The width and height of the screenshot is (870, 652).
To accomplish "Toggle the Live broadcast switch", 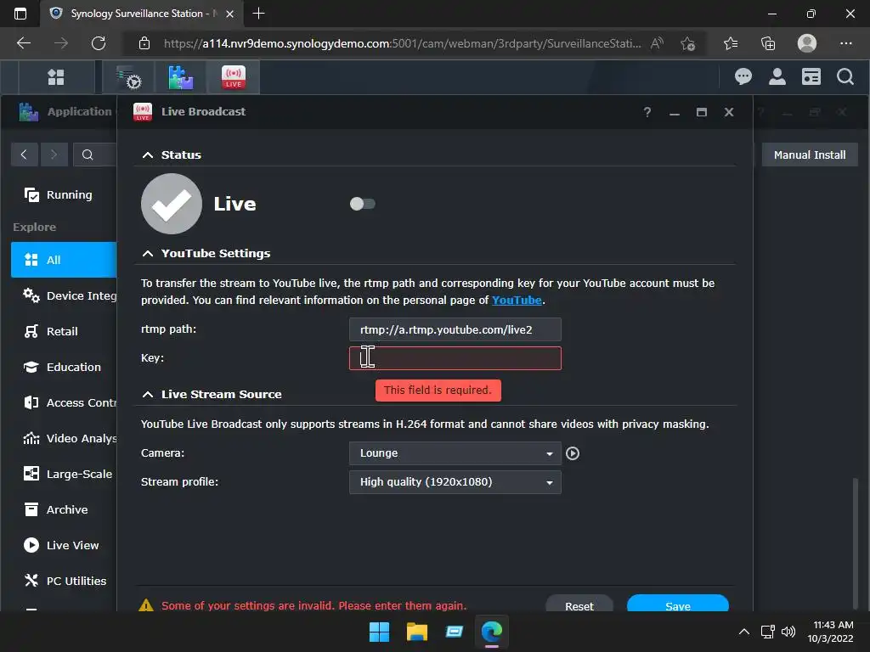I will [362, 204].
